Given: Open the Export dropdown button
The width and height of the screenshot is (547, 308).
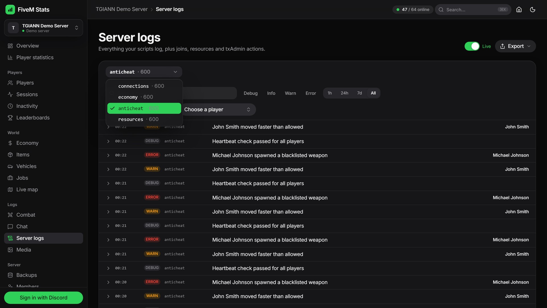Looking at the screenshot, I should pos(515,46).
